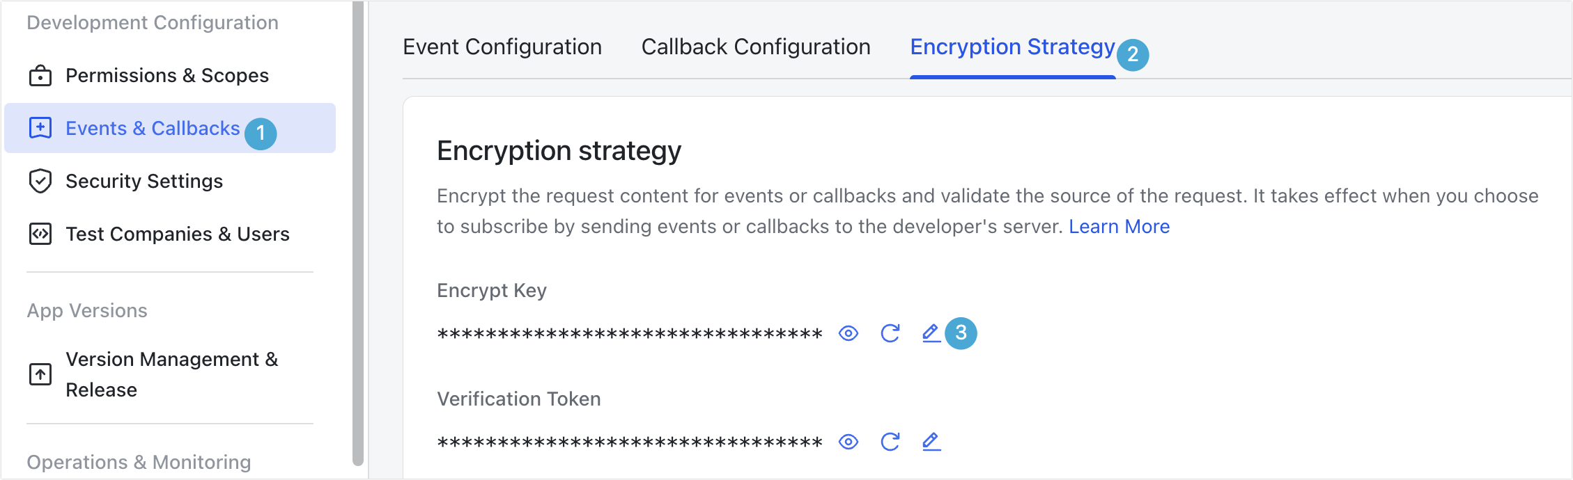Open the Learn More link
Viewport: 1573px width, 480px height.
(1119, 226)
